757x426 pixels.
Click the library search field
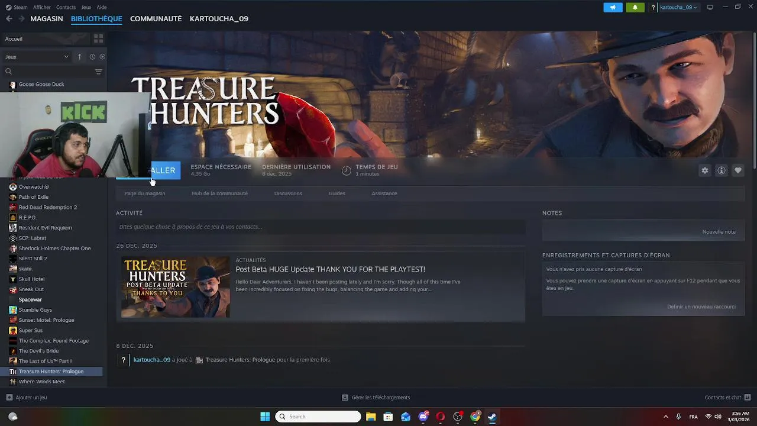click(x=47, y=72)
